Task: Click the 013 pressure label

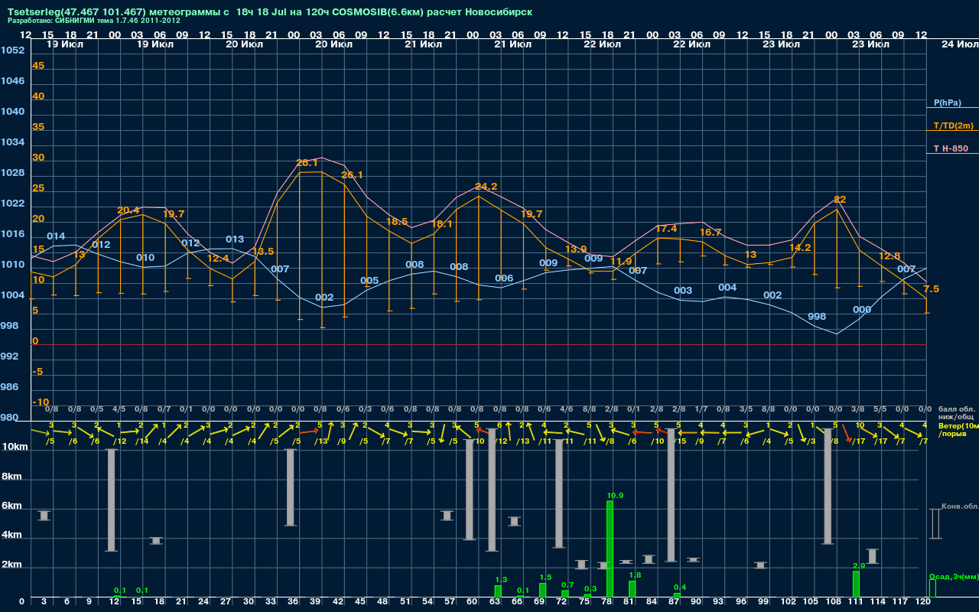Action: pos(235,239)
